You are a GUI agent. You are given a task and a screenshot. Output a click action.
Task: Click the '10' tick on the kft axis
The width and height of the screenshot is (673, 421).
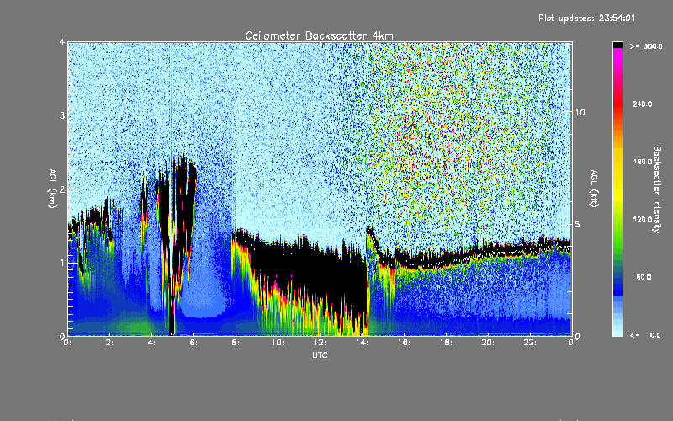[580, 113]
